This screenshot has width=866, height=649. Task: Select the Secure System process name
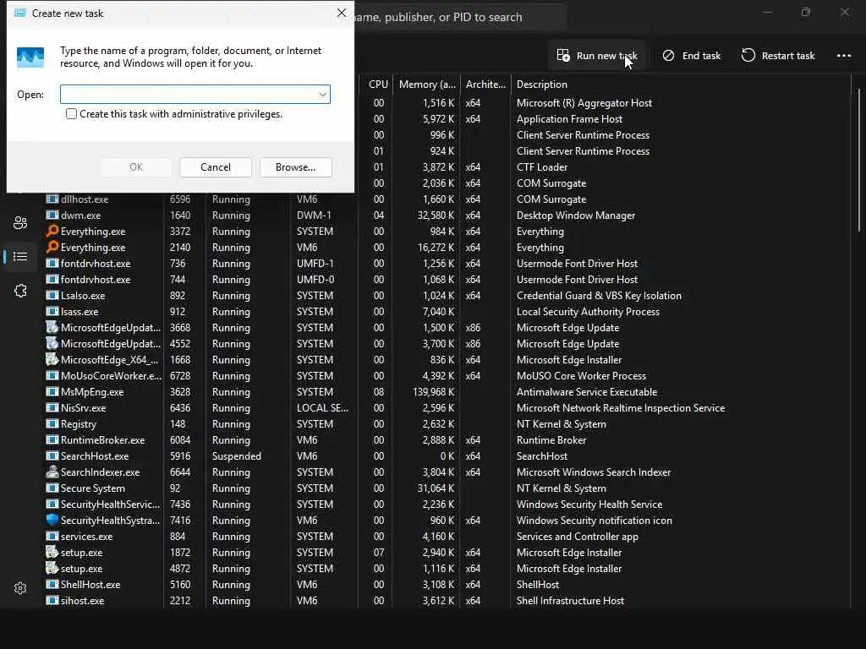(93, 488)
